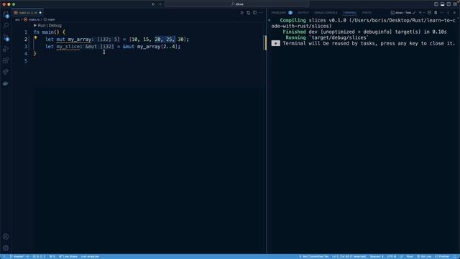Click the unsaved dot on the main.rs tab
Image resolution: width=460 pixels, height=259 pixels.
click(x=40, y=13)
